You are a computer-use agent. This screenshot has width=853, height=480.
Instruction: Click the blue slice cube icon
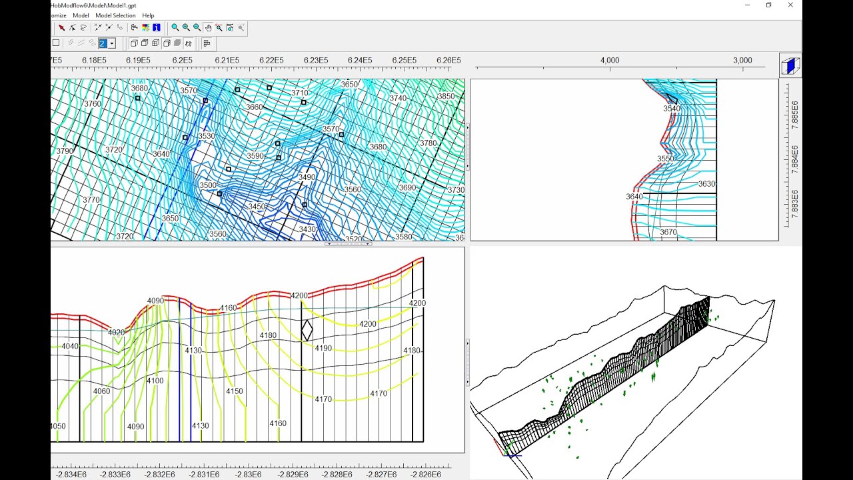click(x=790, y=66)
